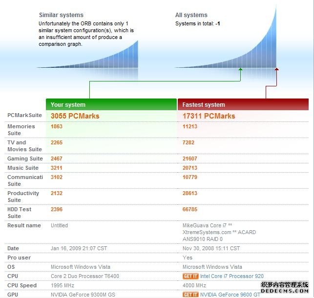Image resolution: width=314 pixels, height=298 pixels.
Task: Select the Pro user value Yes
Action: click(x=187, y=258)
